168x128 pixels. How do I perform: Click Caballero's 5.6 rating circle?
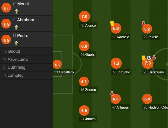coord(57,65)
